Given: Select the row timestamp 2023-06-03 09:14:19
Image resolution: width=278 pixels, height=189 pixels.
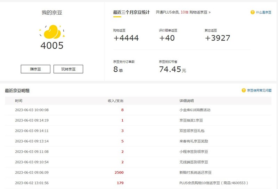Looking at the screenshot, I should pos(32,120).
